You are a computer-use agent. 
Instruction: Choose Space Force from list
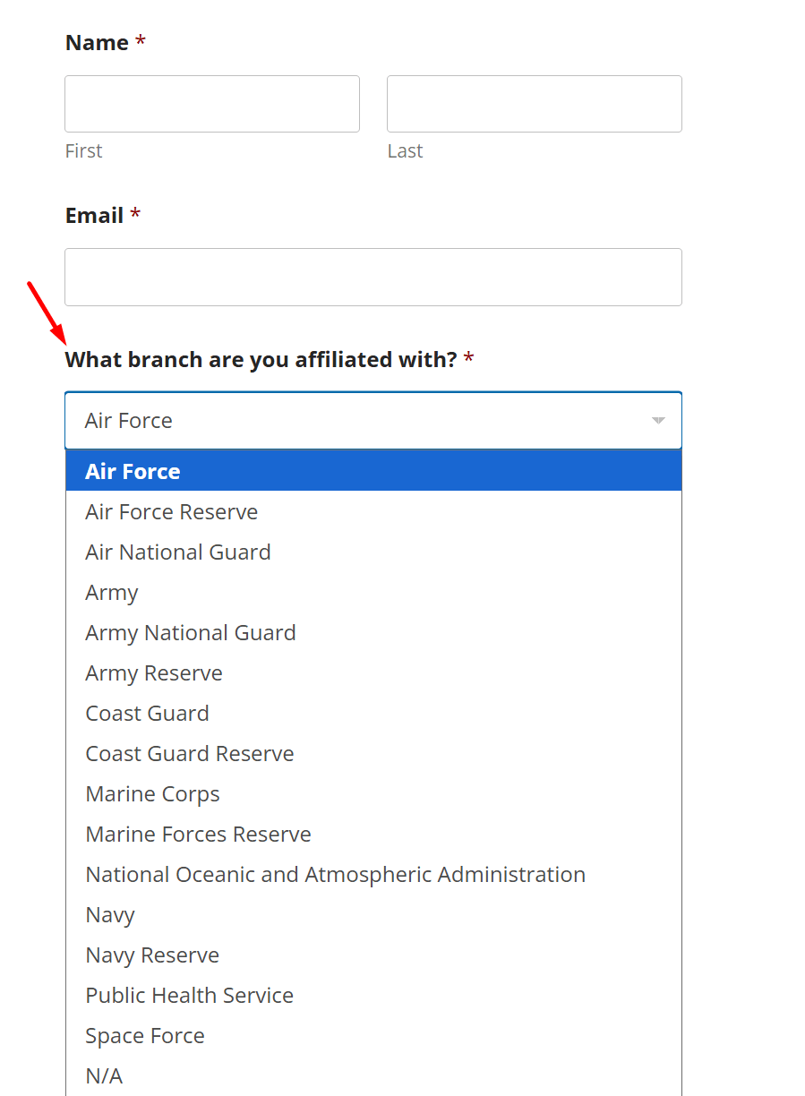(x=144, y=1035)
